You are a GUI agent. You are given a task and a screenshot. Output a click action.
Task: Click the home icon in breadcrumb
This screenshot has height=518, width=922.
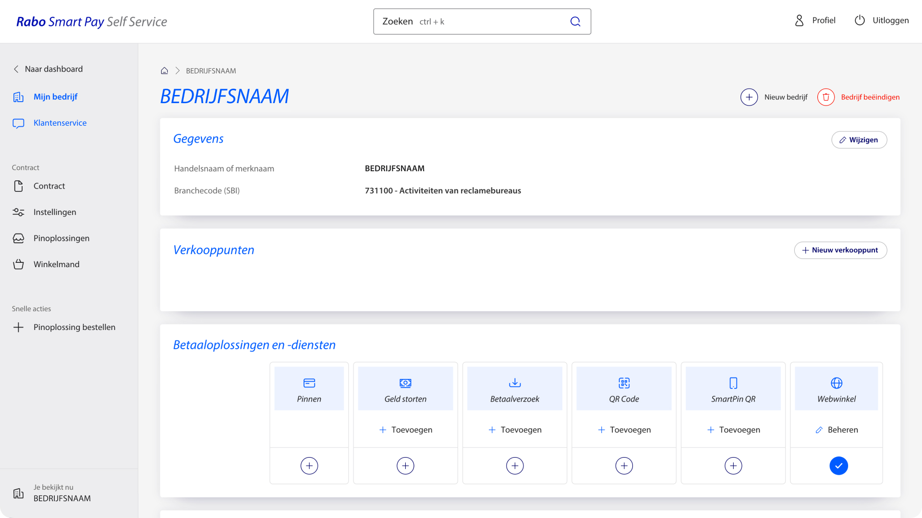[x=164, y=71]
